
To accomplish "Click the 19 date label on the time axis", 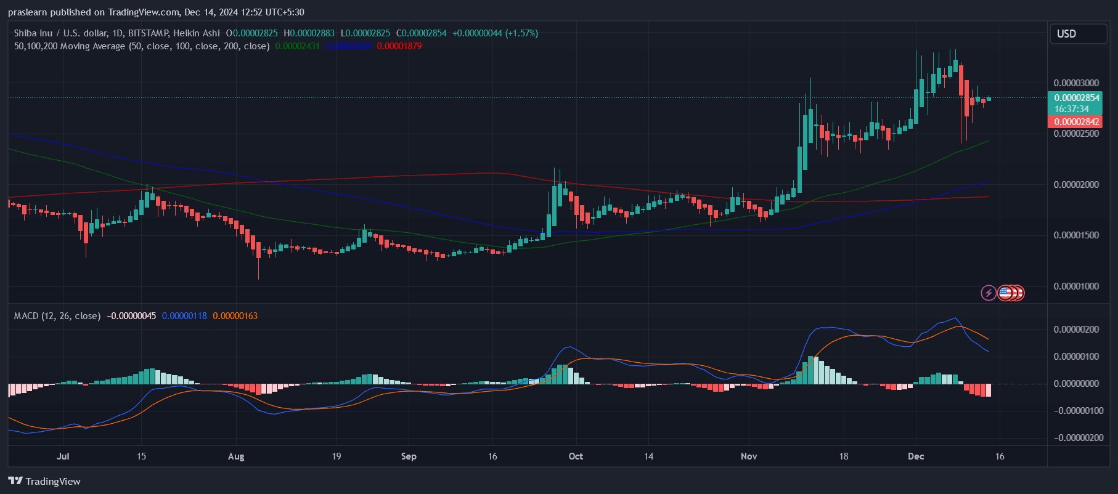I will click(x=337, y=456).
